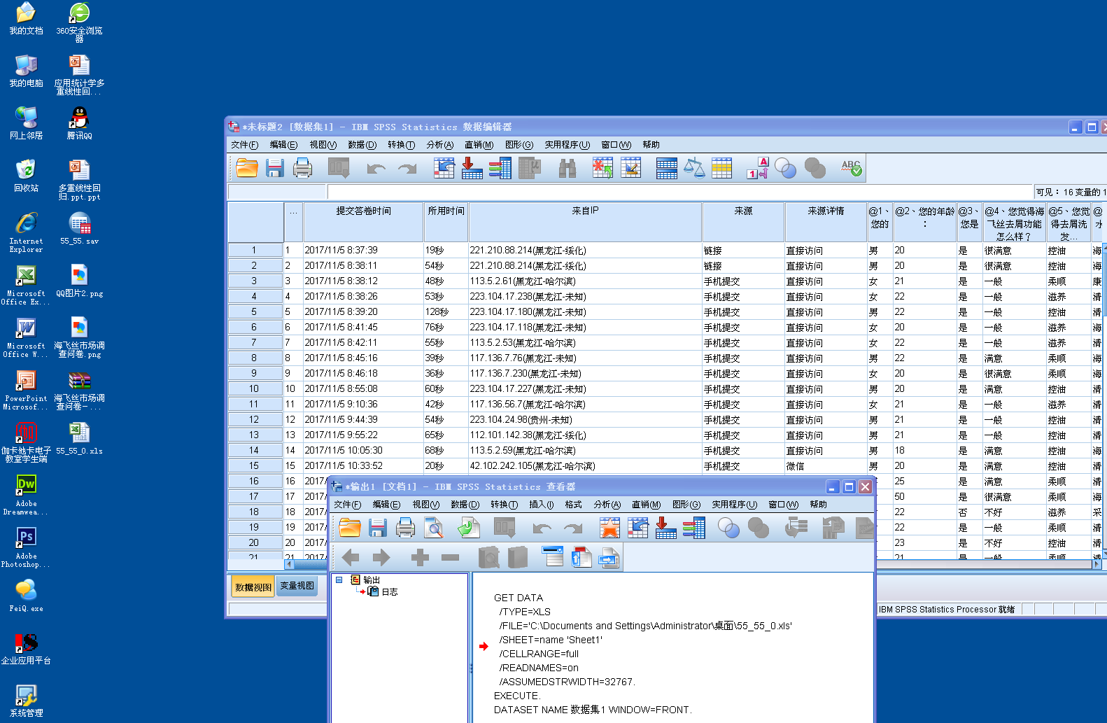Click Promote left arrow in Viewer outline toolbar

pos(351,557)
